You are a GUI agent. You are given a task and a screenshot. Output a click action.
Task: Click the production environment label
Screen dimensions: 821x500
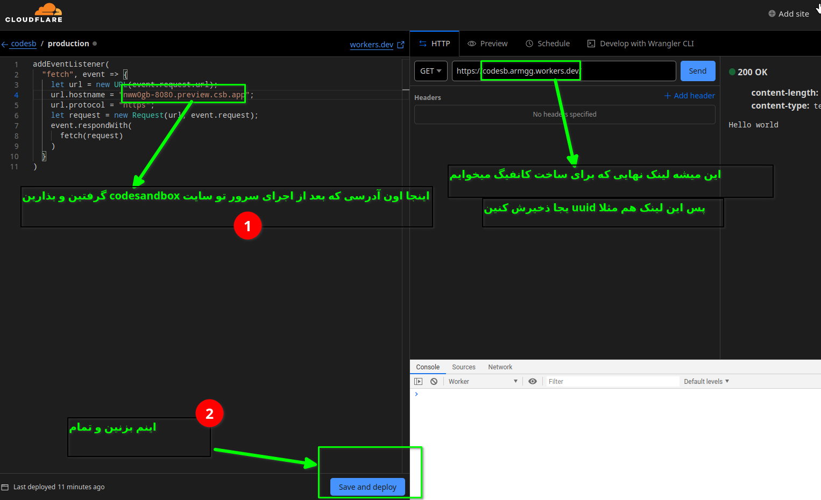pyautogui.click(x=68, y=44)
